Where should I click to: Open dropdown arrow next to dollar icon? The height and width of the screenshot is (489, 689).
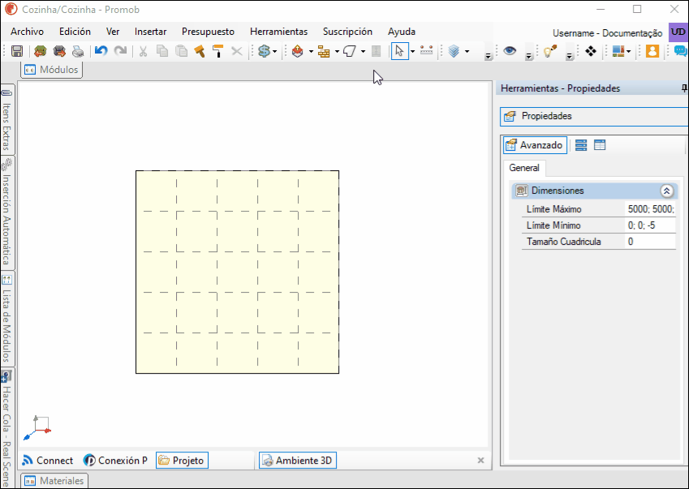pyautogui.click(x=274, y=51)
